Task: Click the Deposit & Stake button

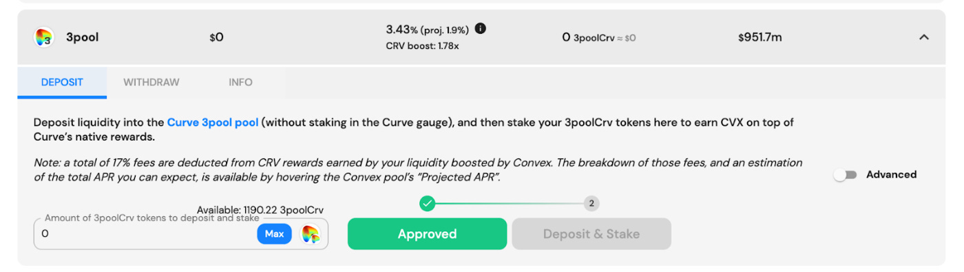Action: coord(591,234)
